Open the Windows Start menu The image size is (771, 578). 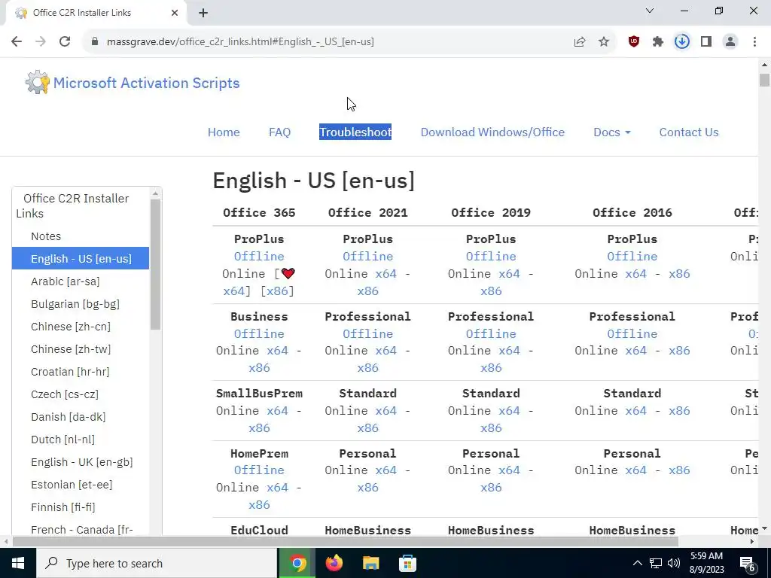click(x=18, y=563)
